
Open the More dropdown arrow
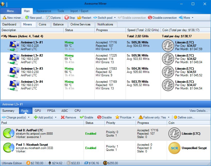point(192,18)
